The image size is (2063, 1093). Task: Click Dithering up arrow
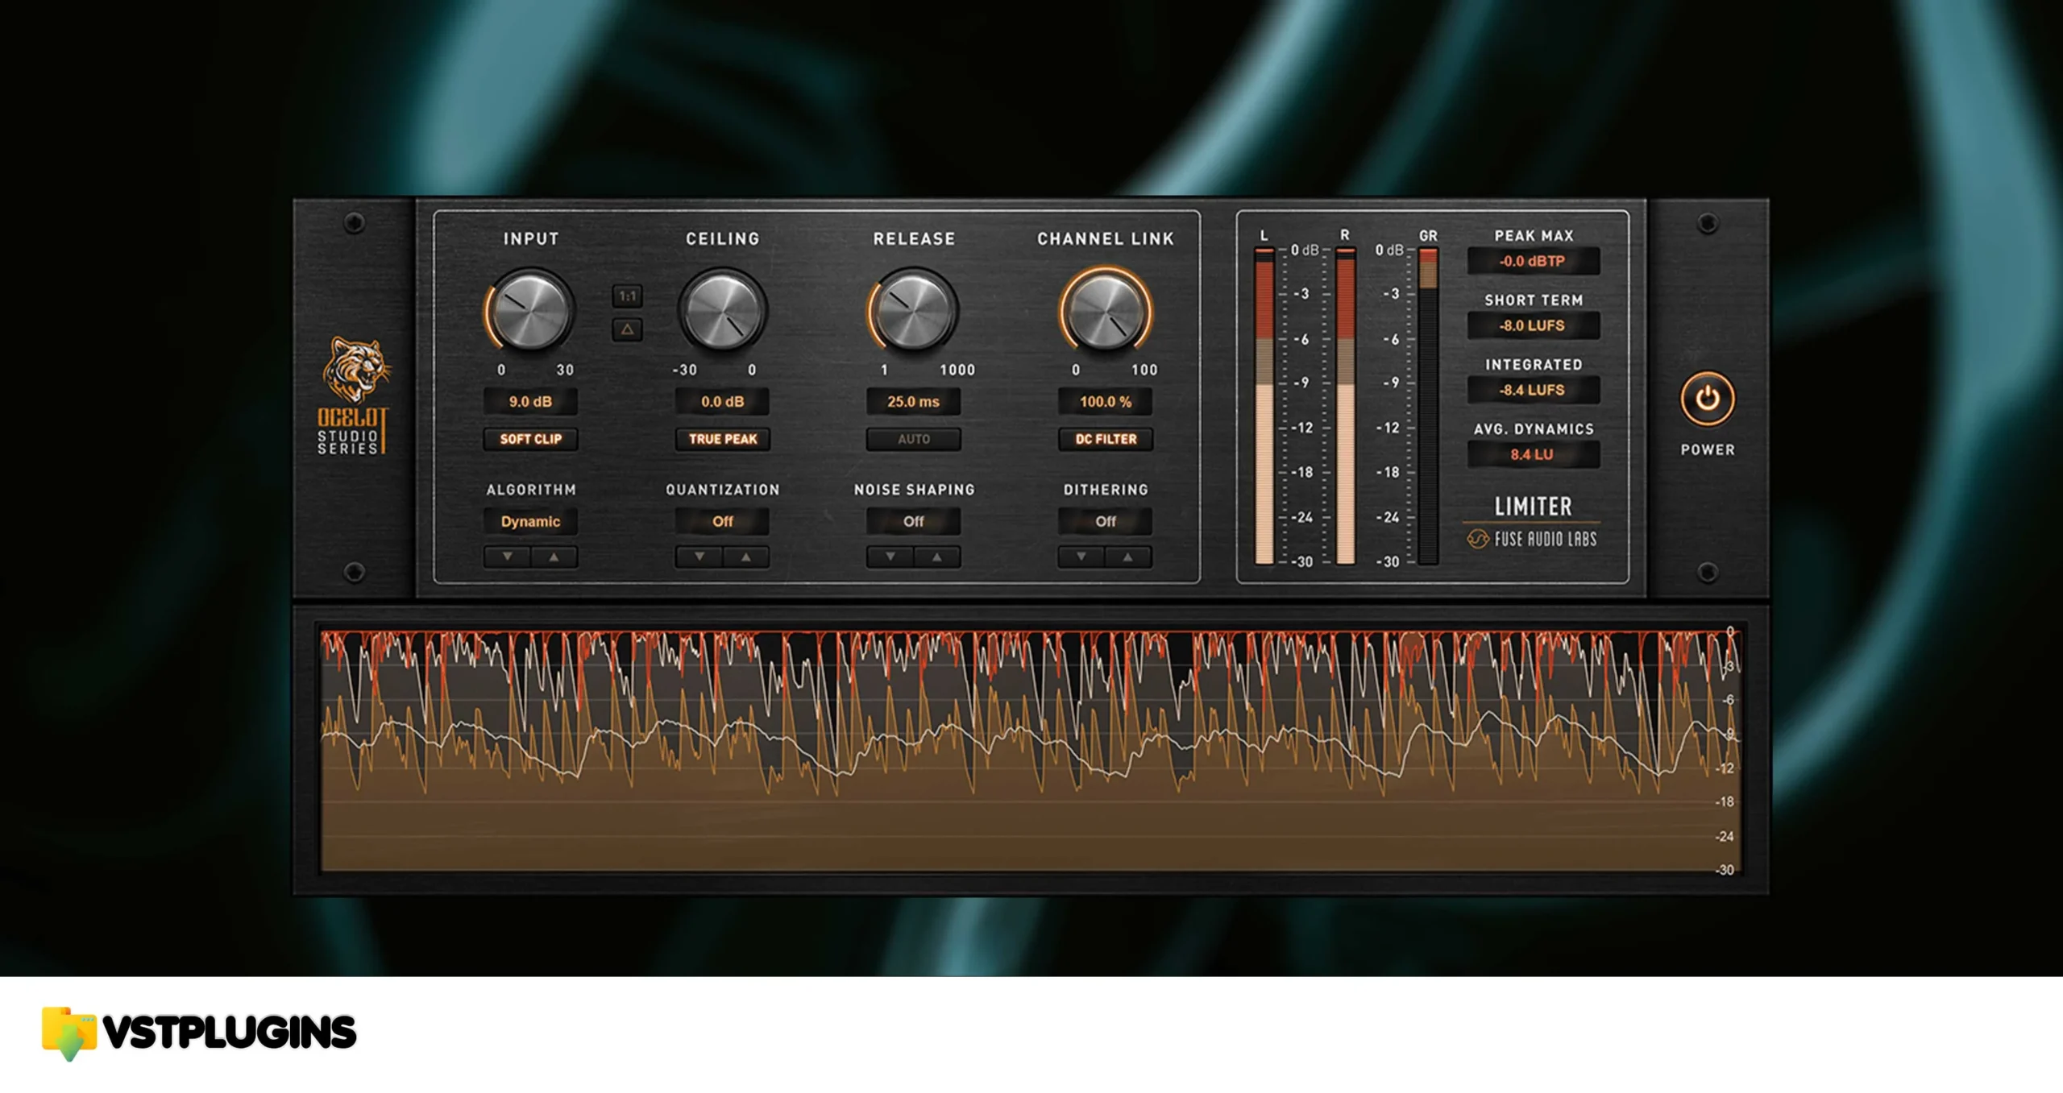tap(1128, 557)
